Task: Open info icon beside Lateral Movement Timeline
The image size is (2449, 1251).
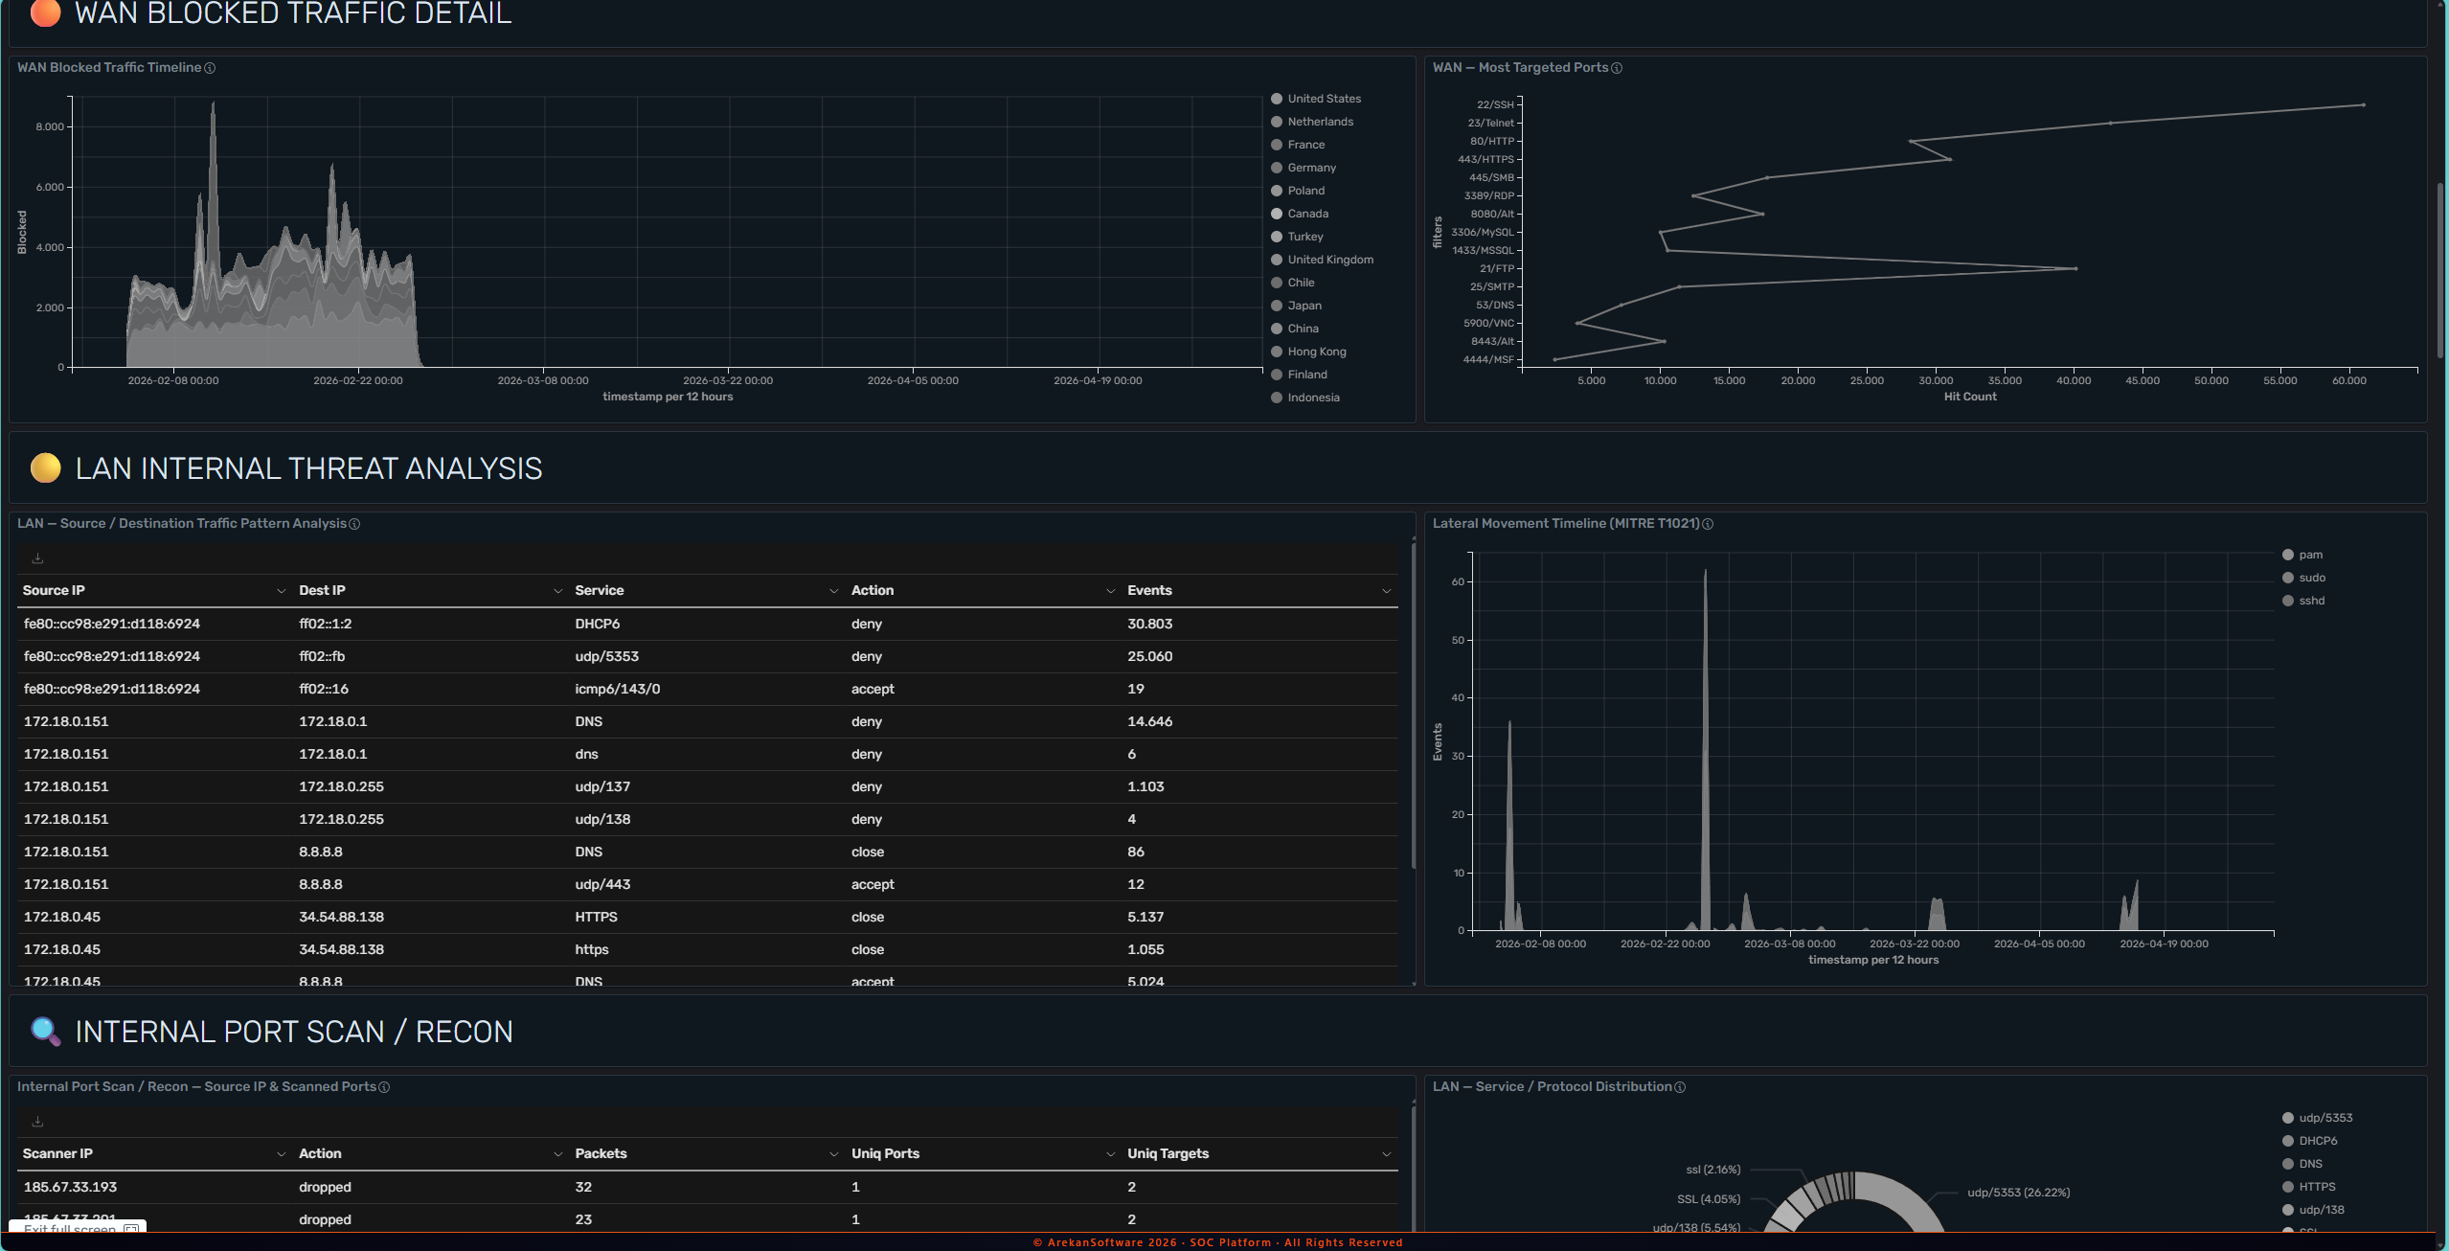Action: point(1708,524)
